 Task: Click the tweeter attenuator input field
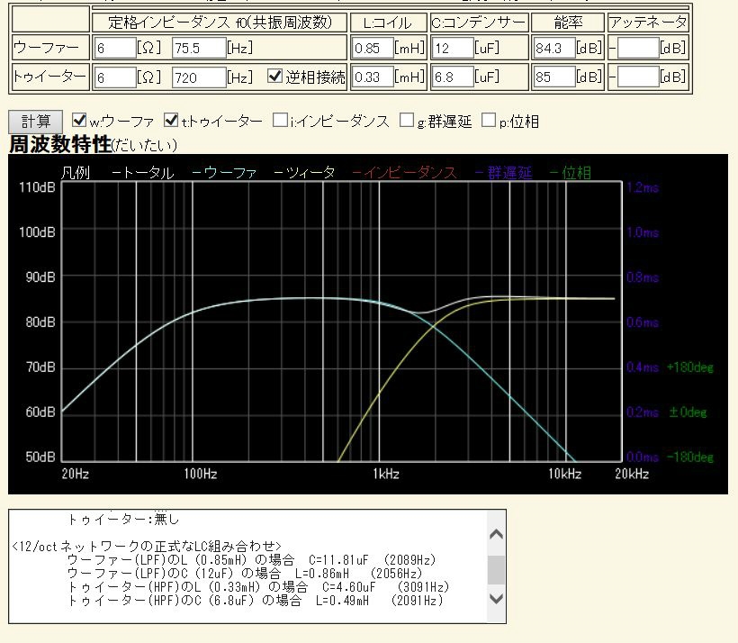coord(638,77)
